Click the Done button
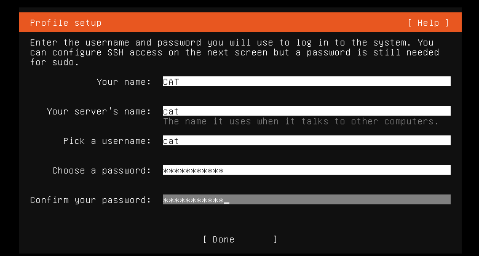The image size is (479, 256). [240, 239]
